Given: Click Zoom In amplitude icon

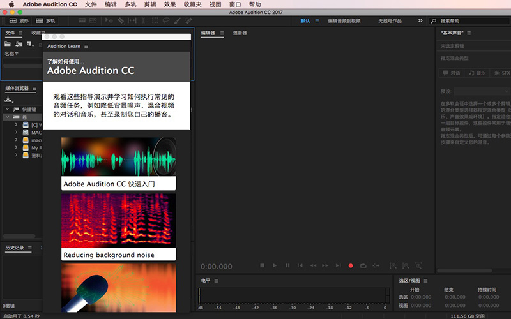Looking at the screenshot, I should [x=393, y=266].
